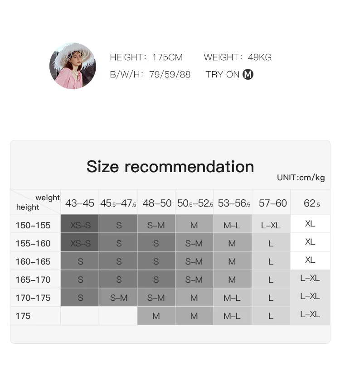Click the 53–56.5 weight column header
The image size is (340, 371).
[x=233, y=203]
